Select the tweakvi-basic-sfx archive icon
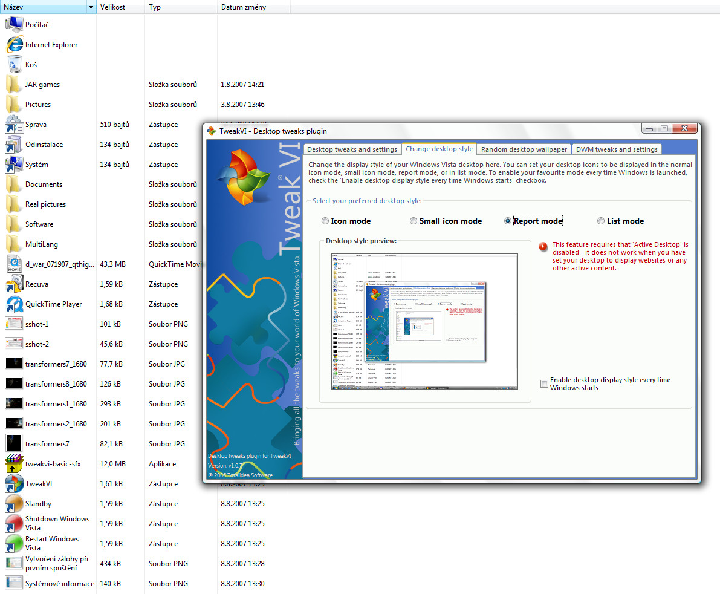Image resolution: width=720 pixels, height=594 pixels. coord(14,464)
